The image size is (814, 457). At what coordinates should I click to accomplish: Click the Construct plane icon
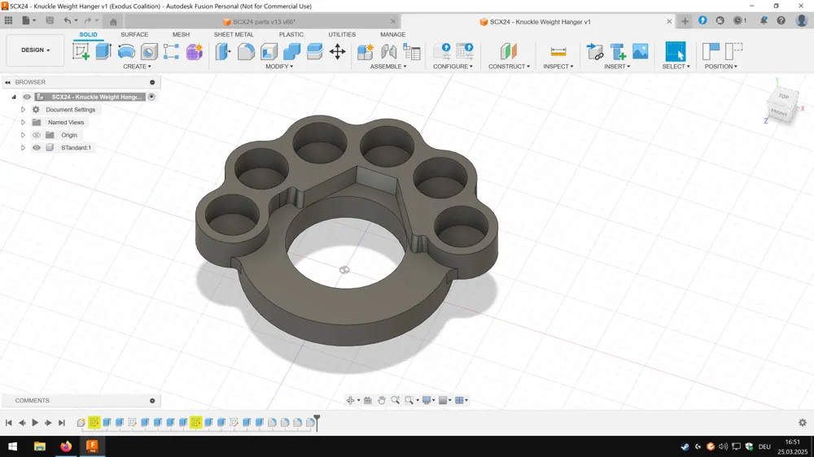tap(509, 51)
